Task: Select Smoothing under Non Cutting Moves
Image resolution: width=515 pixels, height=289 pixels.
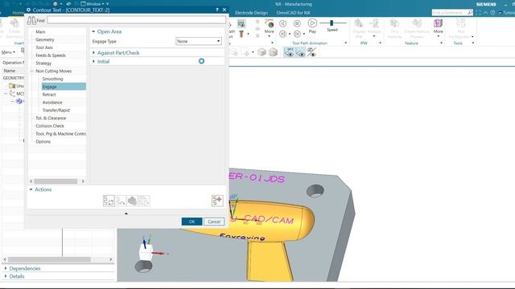Action: (52, 79)
